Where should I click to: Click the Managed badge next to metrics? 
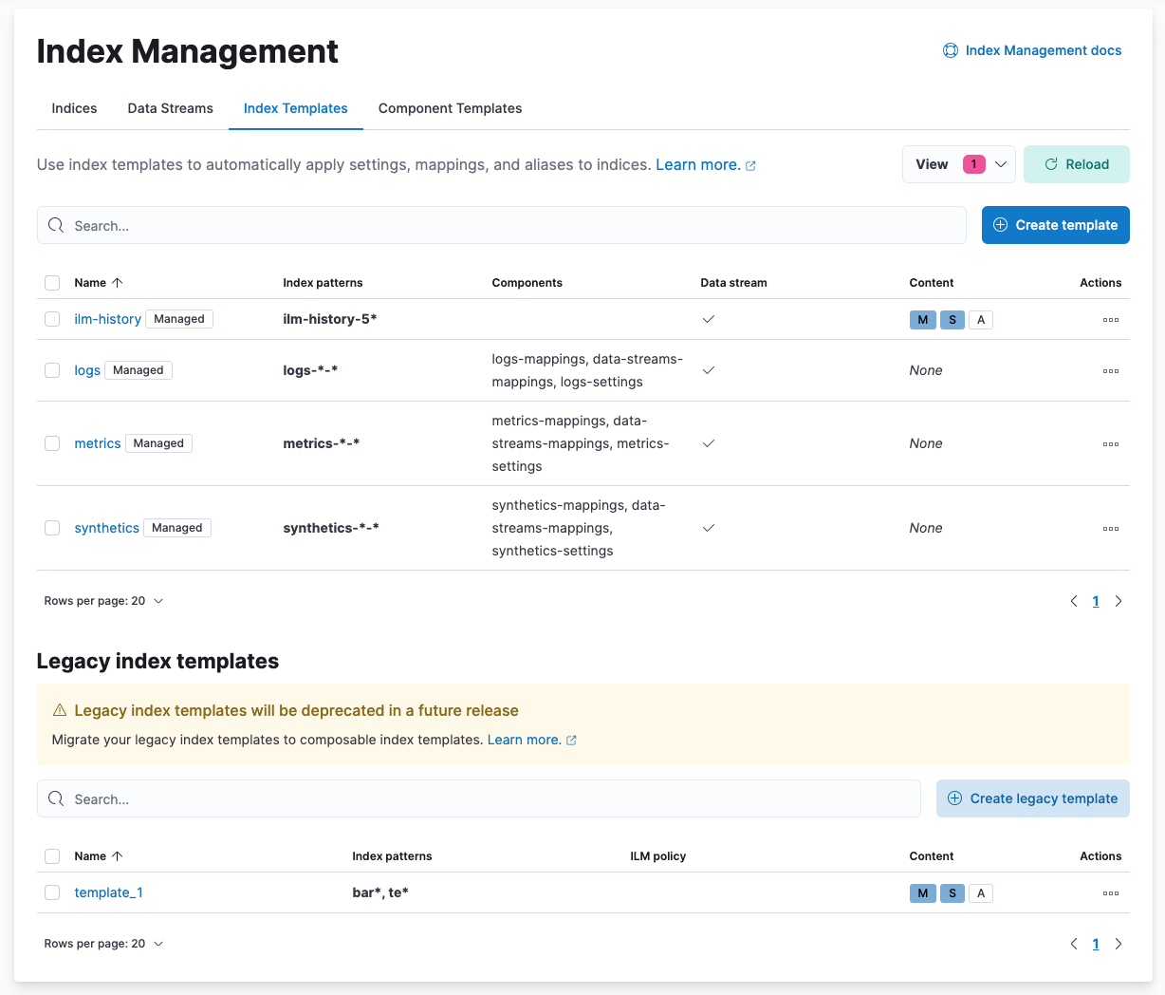coord(158,443)
